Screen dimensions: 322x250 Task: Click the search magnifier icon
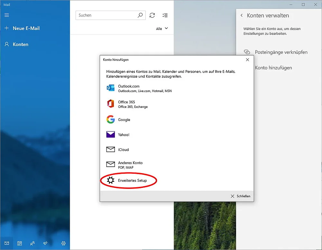(140, 15)
